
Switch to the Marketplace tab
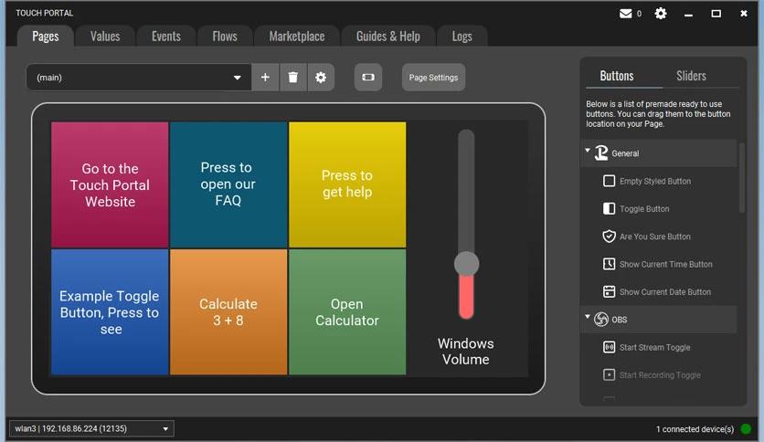pyautogui.click(x=297, y=37)
